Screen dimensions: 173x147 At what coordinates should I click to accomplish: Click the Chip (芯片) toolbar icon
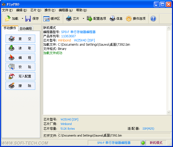69,19
